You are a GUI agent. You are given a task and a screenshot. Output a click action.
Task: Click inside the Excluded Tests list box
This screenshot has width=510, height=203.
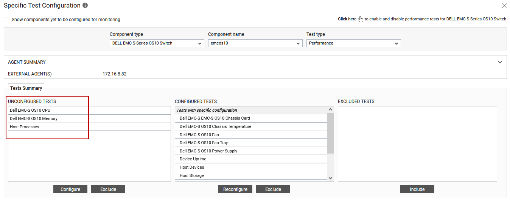[x=417, y=144]
